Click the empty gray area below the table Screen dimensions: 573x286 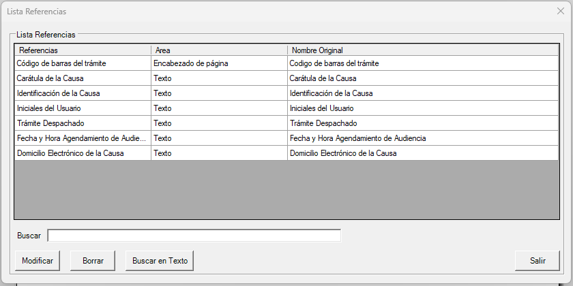[286, 190]
